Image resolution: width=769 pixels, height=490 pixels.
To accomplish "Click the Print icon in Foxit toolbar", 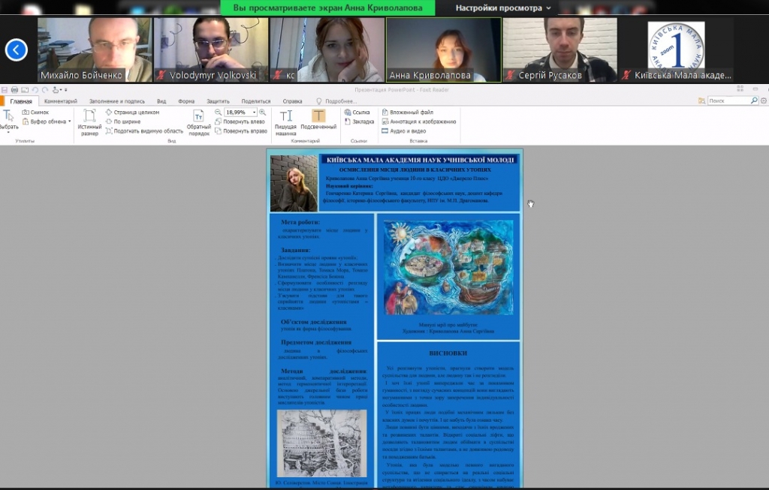I will pos(15,89).
